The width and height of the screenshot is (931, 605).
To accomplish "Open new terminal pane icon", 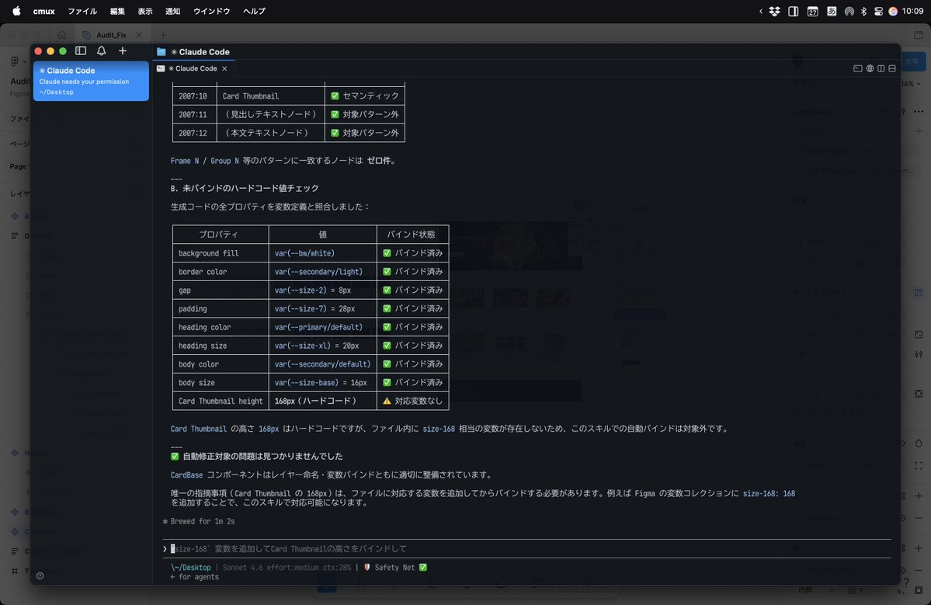I will [857, 68].
